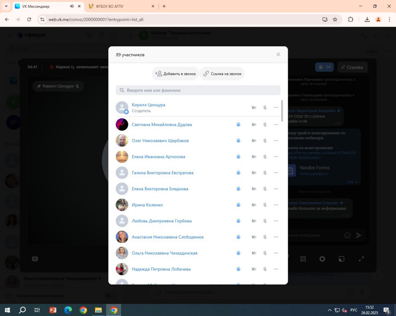Open Анастасия Николаевна Слободянюк avatar
396x316 pixels.
pyautogui.click(x=122, y=237)
